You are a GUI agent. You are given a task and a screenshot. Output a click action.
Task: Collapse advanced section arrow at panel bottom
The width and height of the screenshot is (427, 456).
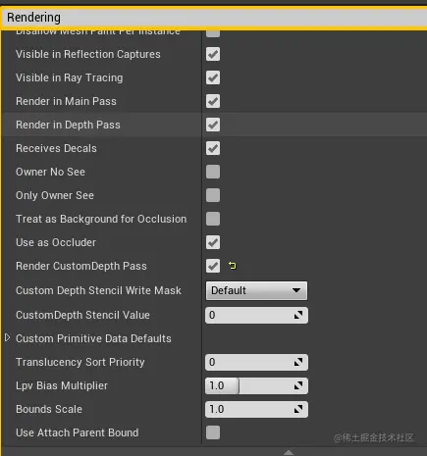(289, 452)
